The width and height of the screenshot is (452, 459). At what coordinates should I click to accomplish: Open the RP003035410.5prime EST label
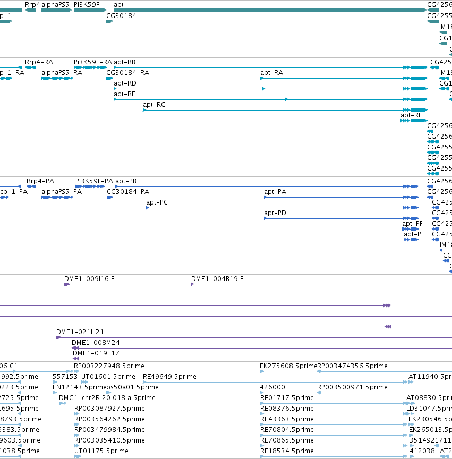[x=109, y=440]
